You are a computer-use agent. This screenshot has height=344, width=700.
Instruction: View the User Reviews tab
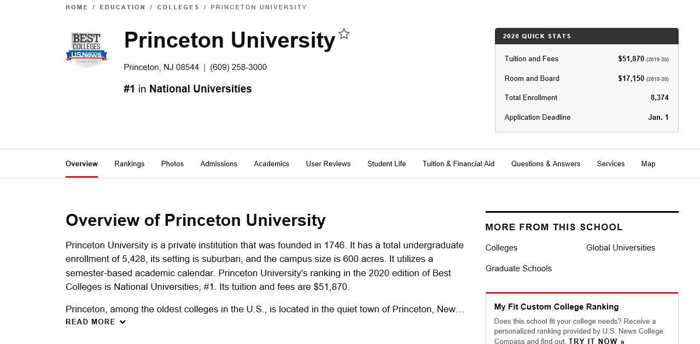328,164
